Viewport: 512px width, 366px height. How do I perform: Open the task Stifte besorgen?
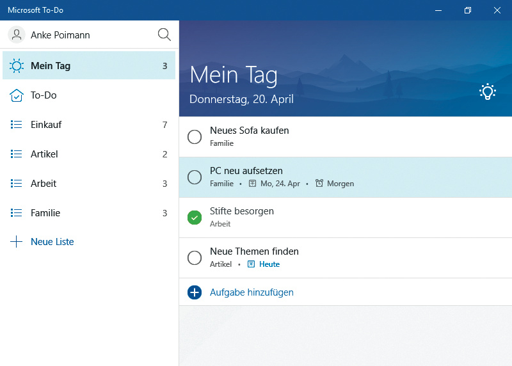(346, 218)
